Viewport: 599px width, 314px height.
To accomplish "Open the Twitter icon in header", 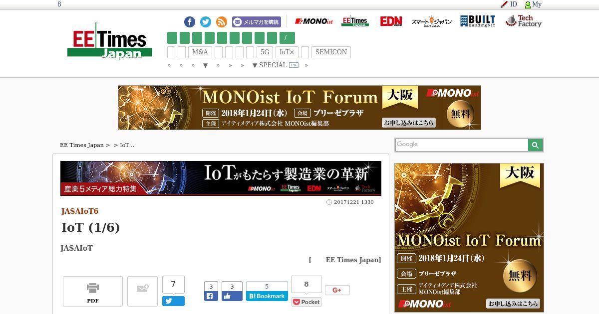I will tap(206, 22).
